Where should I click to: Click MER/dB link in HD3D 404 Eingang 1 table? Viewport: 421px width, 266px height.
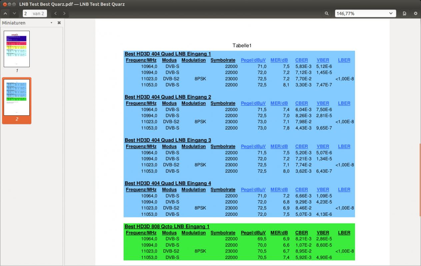tap(279, 60)
